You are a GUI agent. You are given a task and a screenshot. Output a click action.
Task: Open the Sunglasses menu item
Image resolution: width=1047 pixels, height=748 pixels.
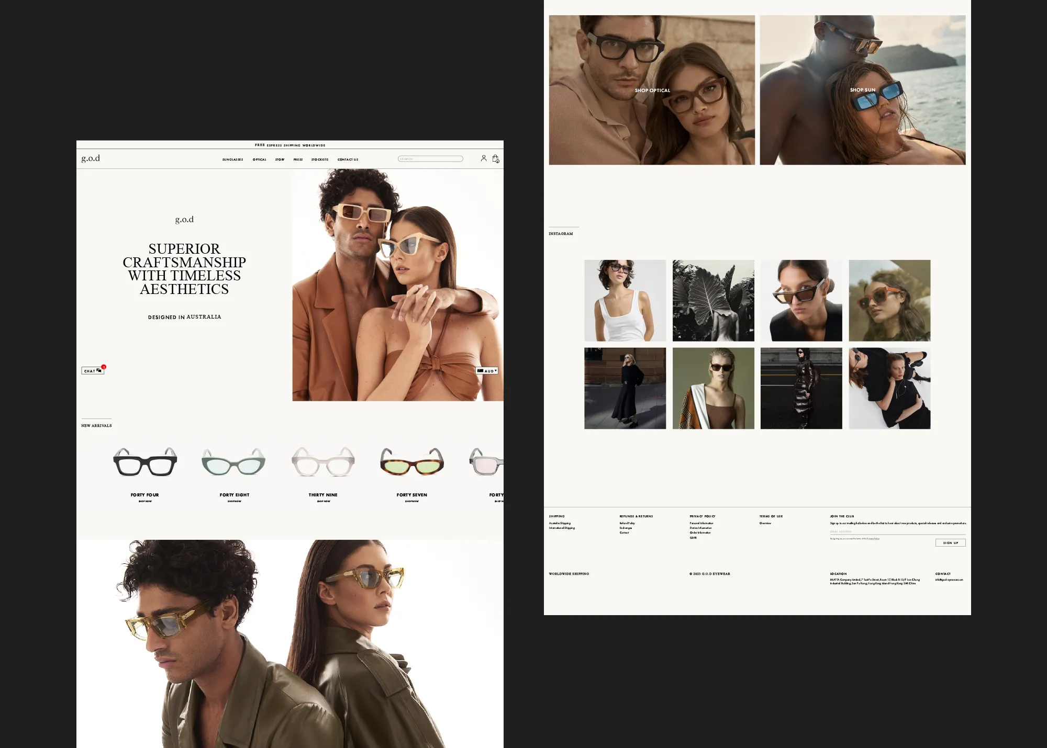pyautogui.click(x=232, y=160)
